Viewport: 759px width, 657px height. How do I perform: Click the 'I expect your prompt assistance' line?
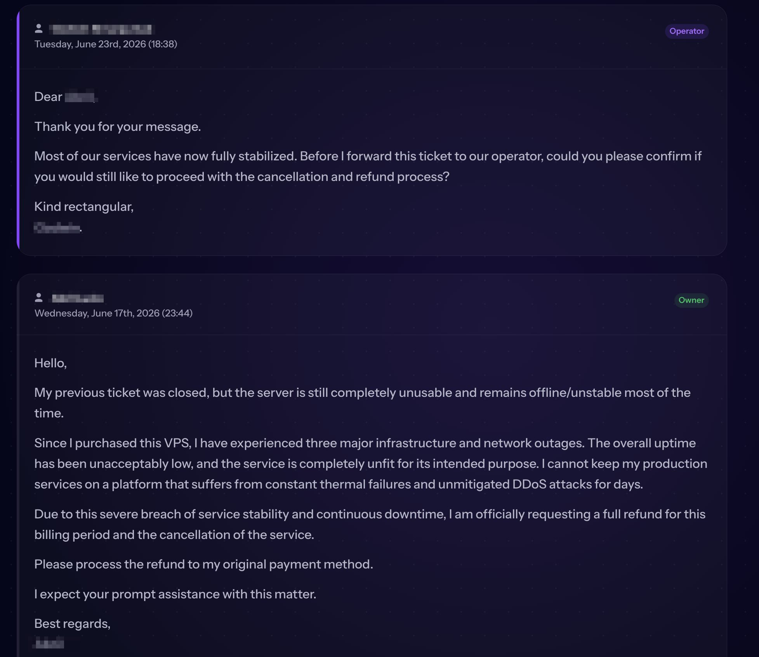175,594
